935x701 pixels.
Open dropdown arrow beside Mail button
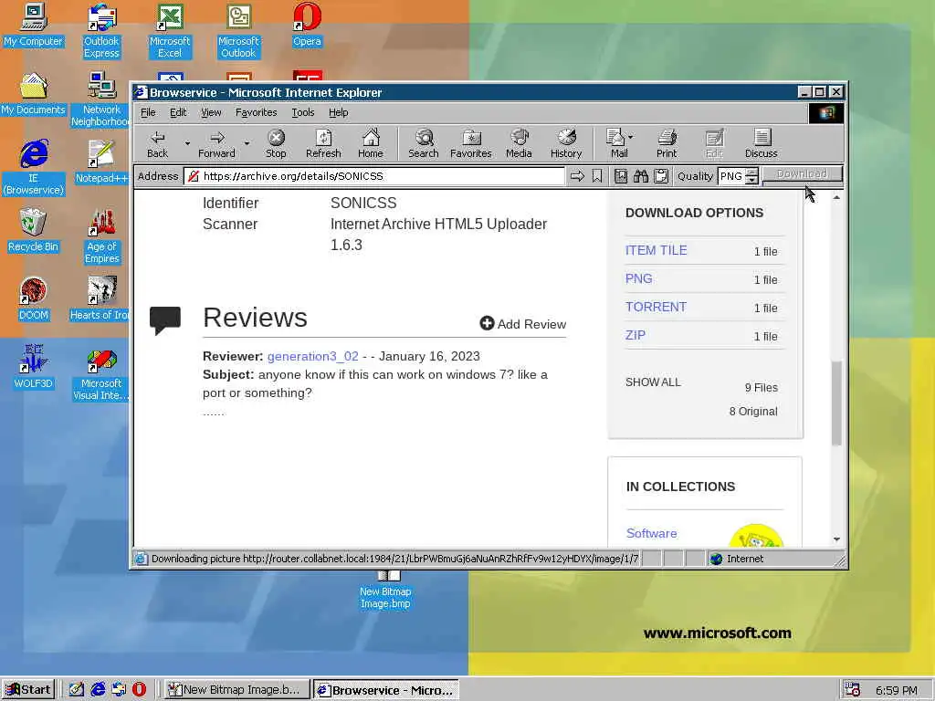click(631, 137)
